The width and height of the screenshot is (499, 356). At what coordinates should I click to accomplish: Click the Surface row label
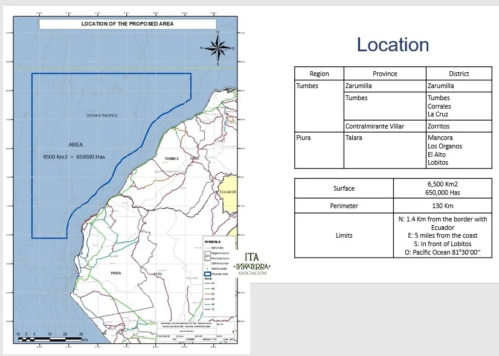point(344,188)
